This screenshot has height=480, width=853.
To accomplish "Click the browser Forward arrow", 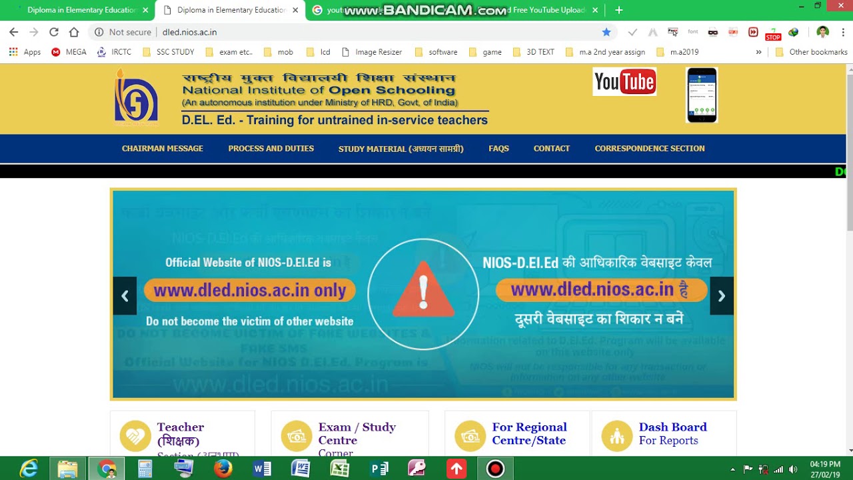I will [x=33, y=32].
